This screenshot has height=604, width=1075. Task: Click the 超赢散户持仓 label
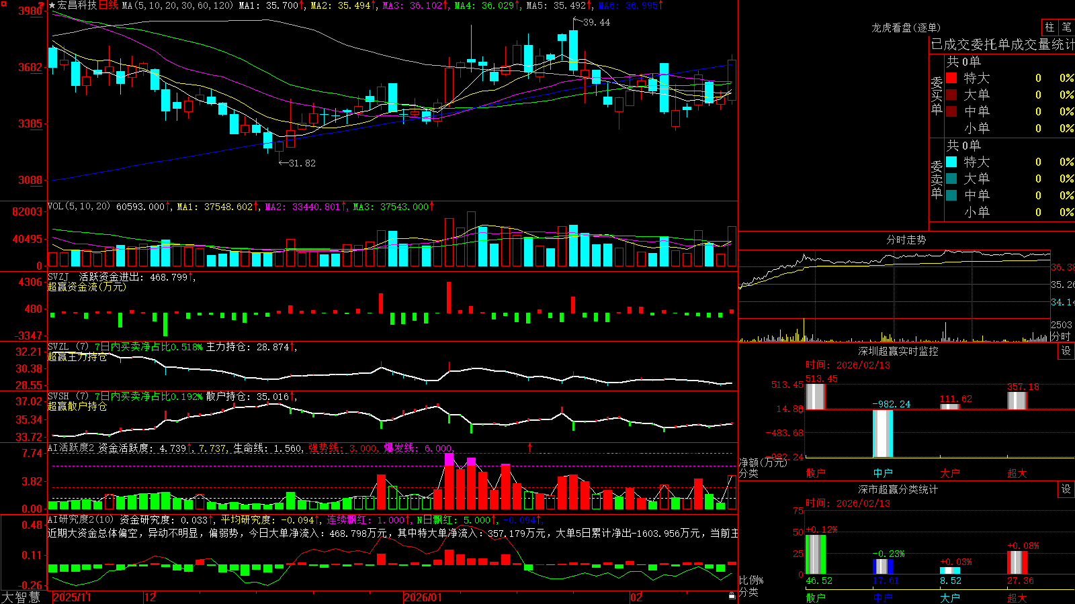(77, 406)
